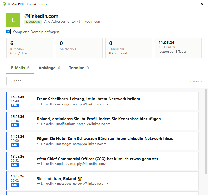This screenshot has width=208, height=195.
Task: Click EIN badge of the 20:00 email
Action: (15, 145)
